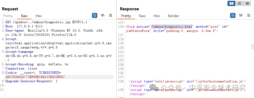This screenshot has height=98, width=254.
Task: Click the highlighted /admin/diagnostic.html form action
Action: coord(172,27)
